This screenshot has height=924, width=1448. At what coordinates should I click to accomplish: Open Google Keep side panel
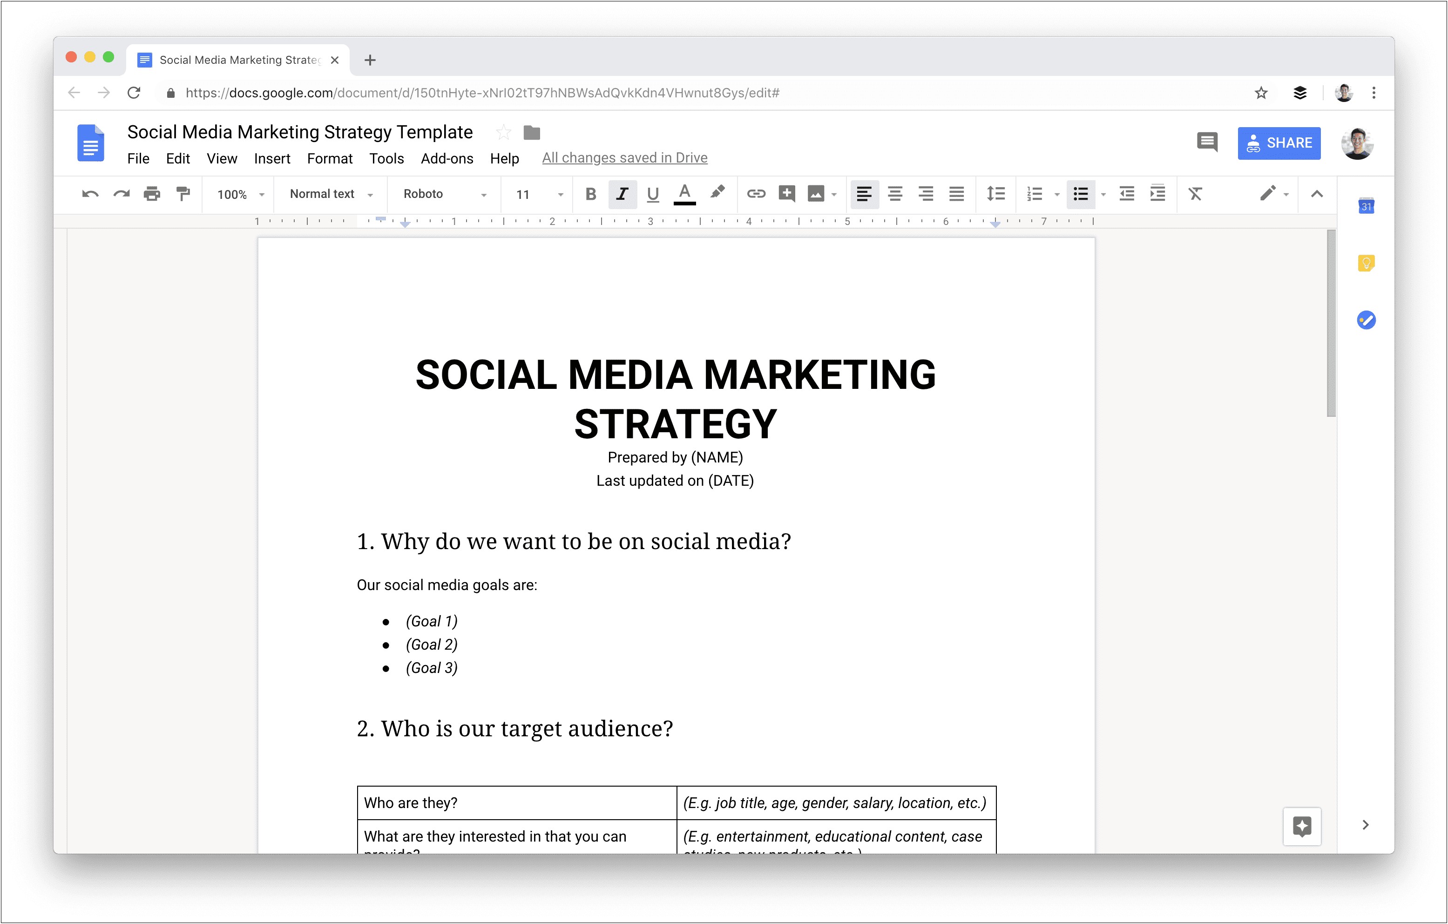(x=1366, y=263)
